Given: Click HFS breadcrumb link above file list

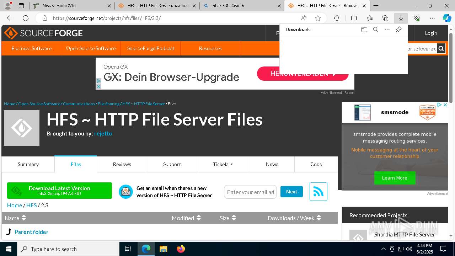Looking at the screenshot, I should coord(31,205).
